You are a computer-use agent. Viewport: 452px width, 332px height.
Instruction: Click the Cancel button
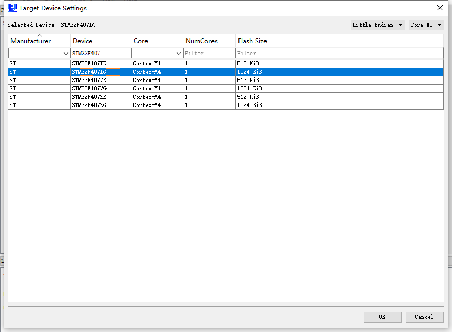(x=424, y=317)
